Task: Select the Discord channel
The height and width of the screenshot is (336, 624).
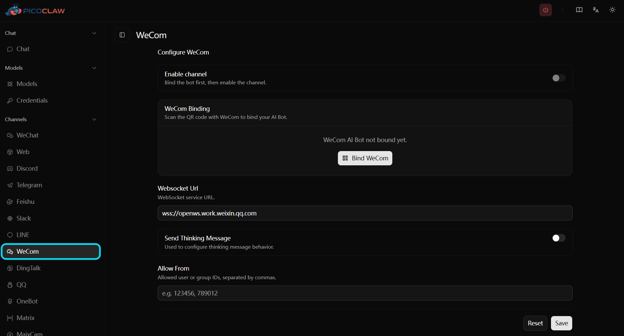Action: tap(51, 169)
